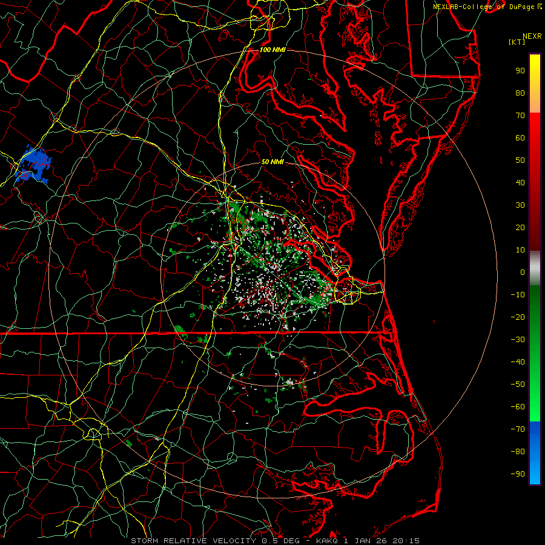The height and width of the screenshot is (545, 545).
Task: Click the positive 10 knot scale label
Action: click(x=520, y=250)
